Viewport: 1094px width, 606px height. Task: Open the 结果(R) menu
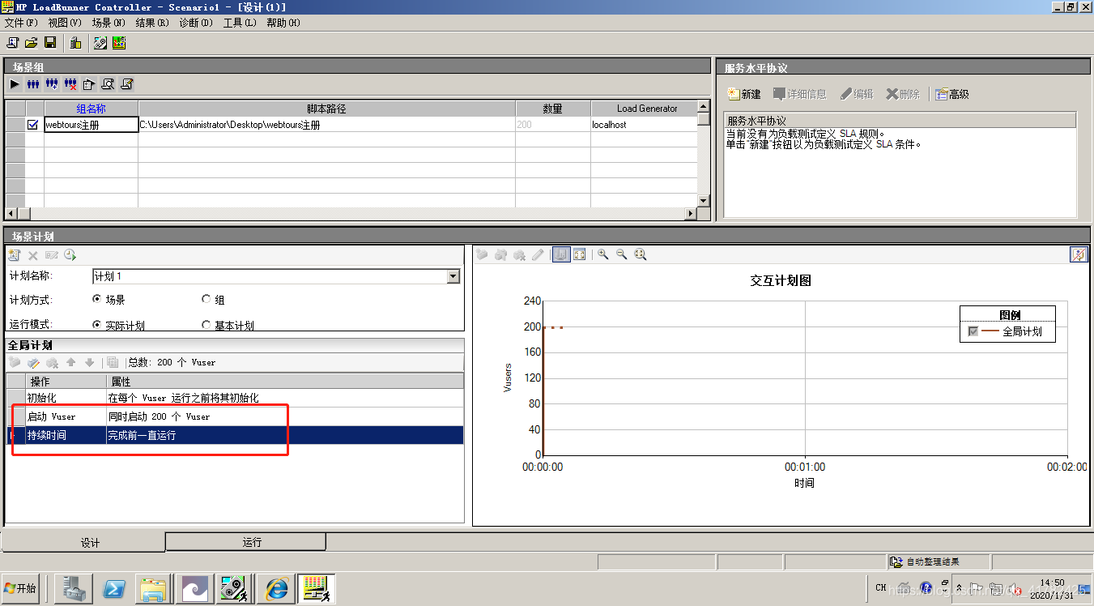(152, 23)
